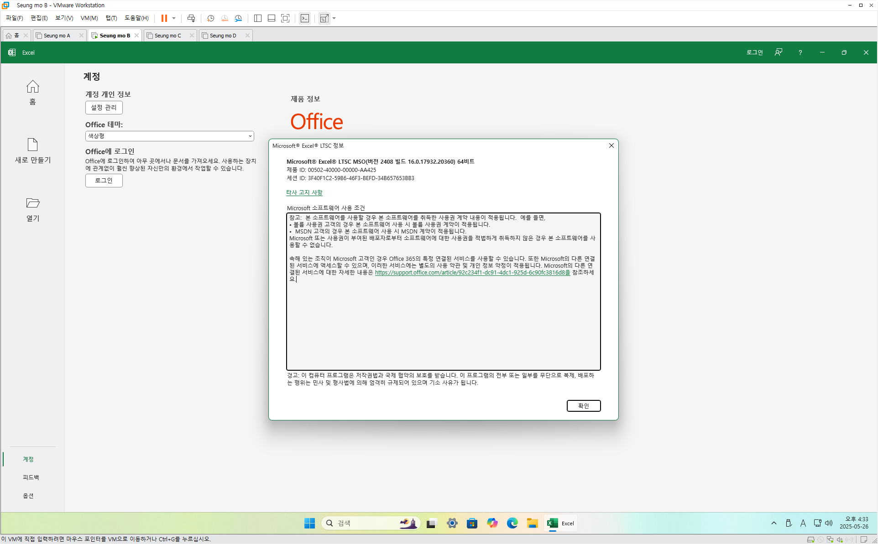This screenshot has height=544, width=878.
Task: Pause the virtual machine
Action: coord(164,18)
